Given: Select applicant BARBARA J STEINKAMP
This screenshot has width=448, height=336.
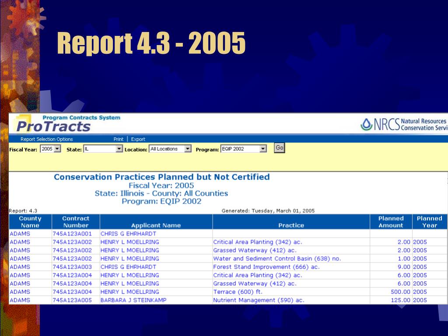Looking at the screenshot, I should tap(133, 300).
